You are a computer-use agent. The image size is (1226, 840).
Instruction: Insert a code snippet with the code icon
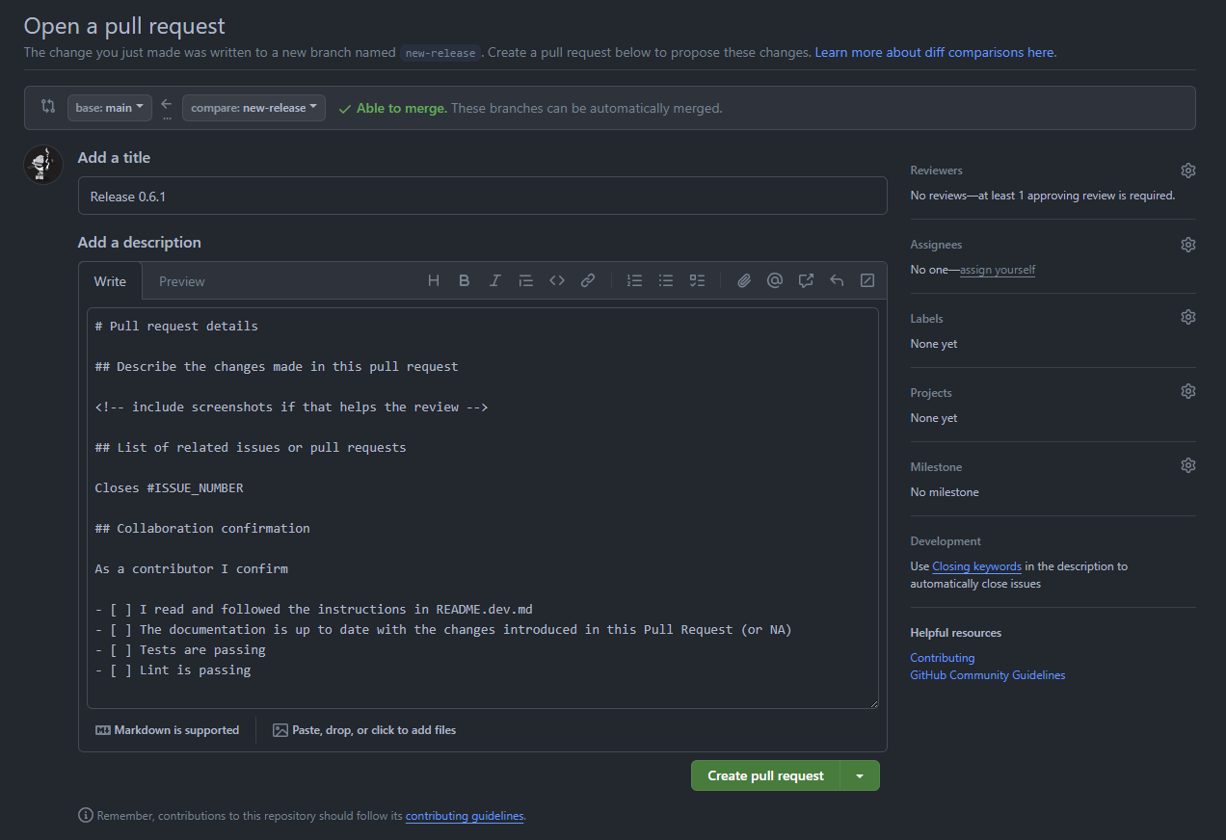[556, 280]
